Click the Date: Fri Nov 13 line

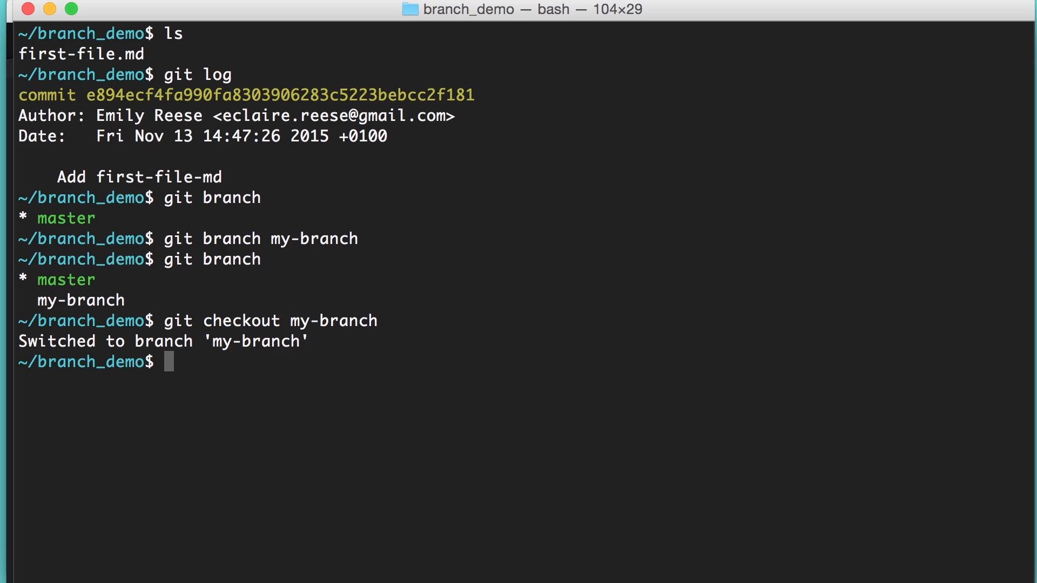(x=203, y=136)
